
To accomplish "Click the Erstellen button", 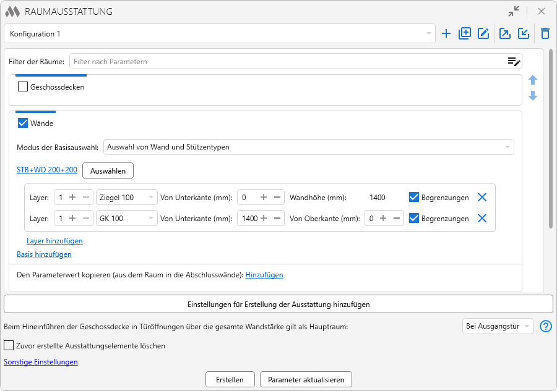I will (x=230, y=379).
